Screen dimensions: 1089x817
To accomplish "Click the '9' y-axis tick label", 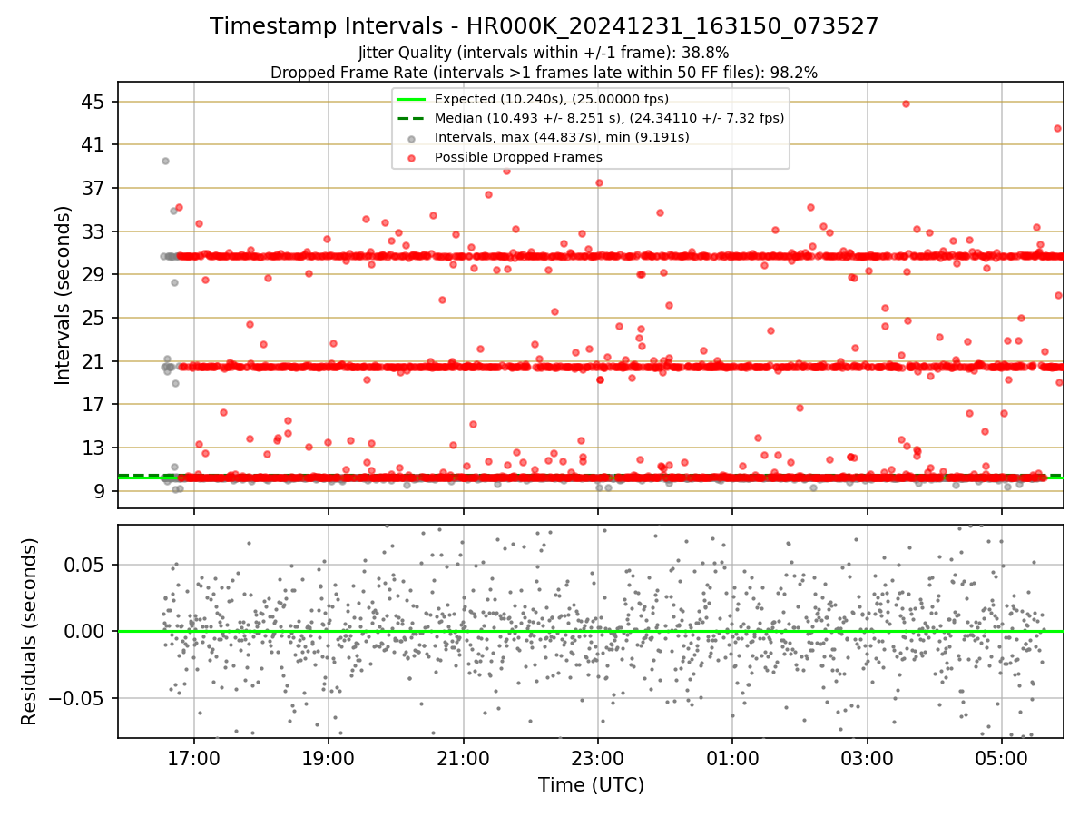I will pyautogui.click(x=101, y=491).
